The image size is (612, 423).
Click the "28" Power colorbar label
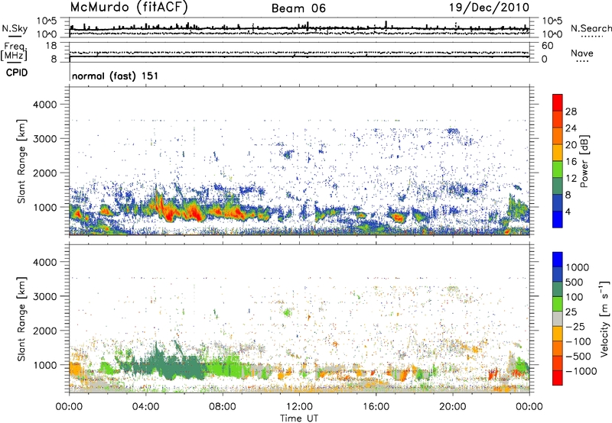coord(571,111)
